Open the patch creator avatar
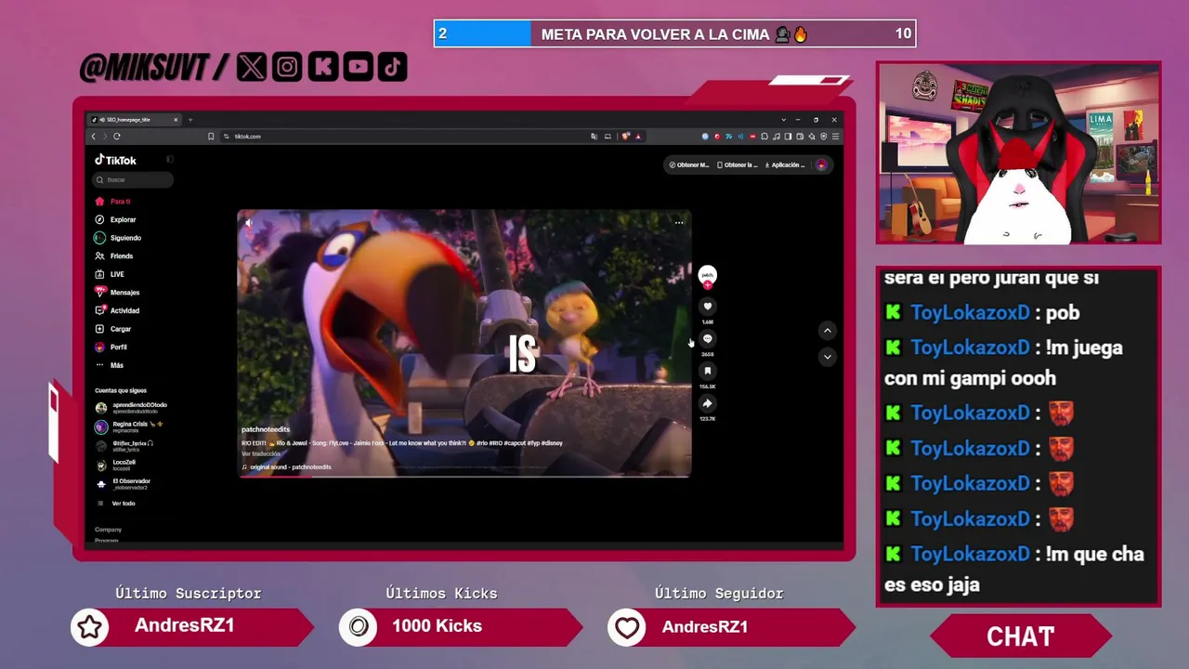 (707, 274)
